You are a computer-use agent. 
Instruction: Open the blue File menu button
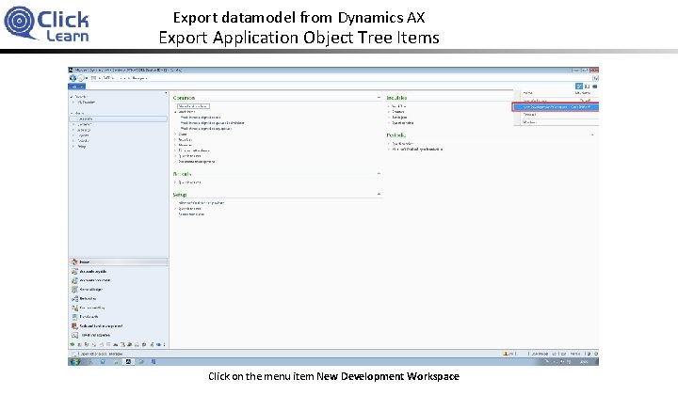pyautogui.click(x=76, y=87)
